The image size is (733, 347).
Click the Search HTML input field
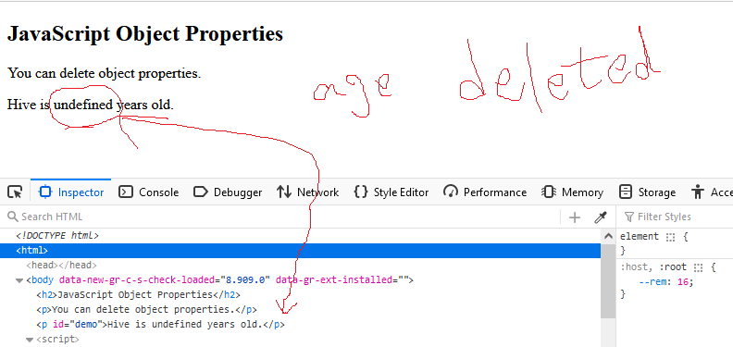pyautogui.click(x=280, y=217)
